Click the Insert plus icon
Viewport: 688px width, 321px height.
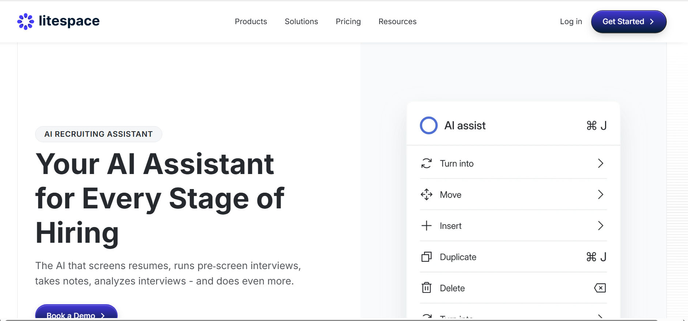coord(426,226)
